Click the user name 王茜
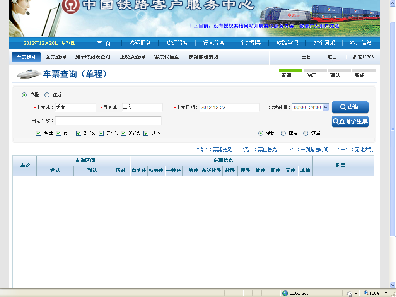This screenshot has width=396, height=297. 306,57
